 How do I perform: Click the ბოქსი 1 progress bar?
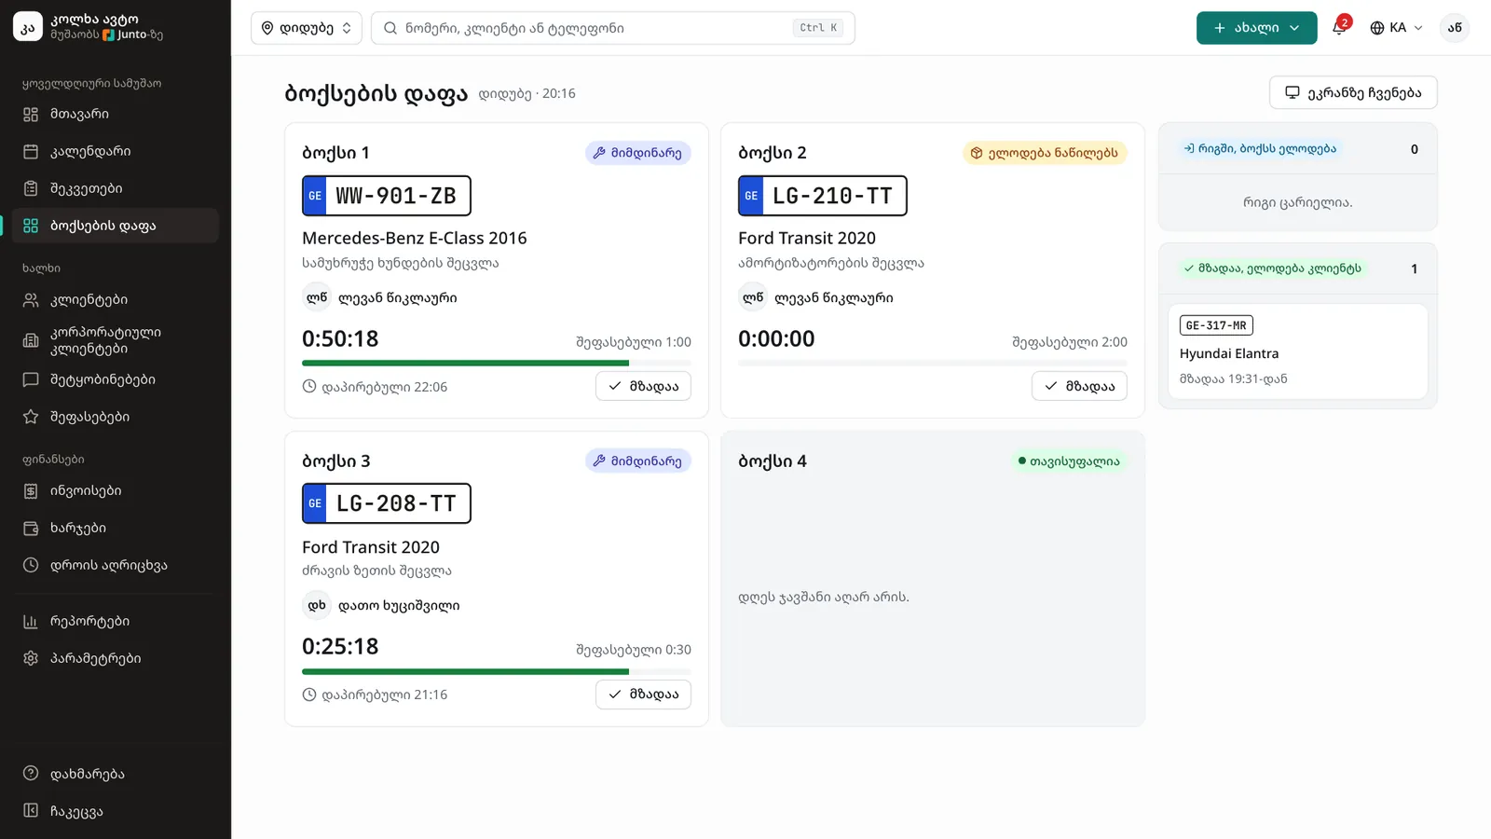pyautogui.click(x=497, y=363)
